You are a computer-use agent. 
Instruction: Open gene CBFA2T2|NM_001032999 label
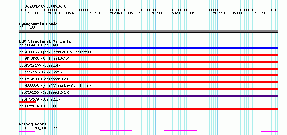tap(39, 128)
